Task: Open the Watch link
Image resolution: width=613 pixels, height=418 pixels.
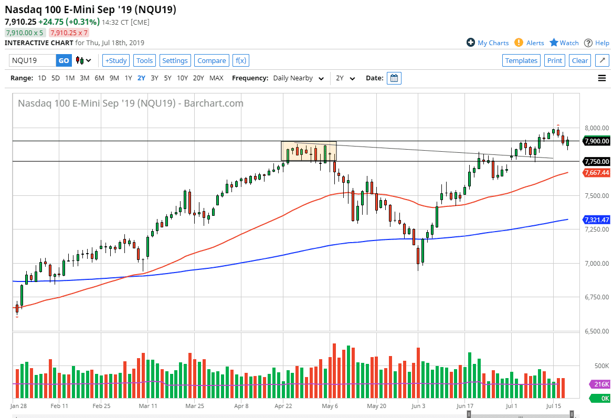Action: pyautogui.click(x=569, y=43)
